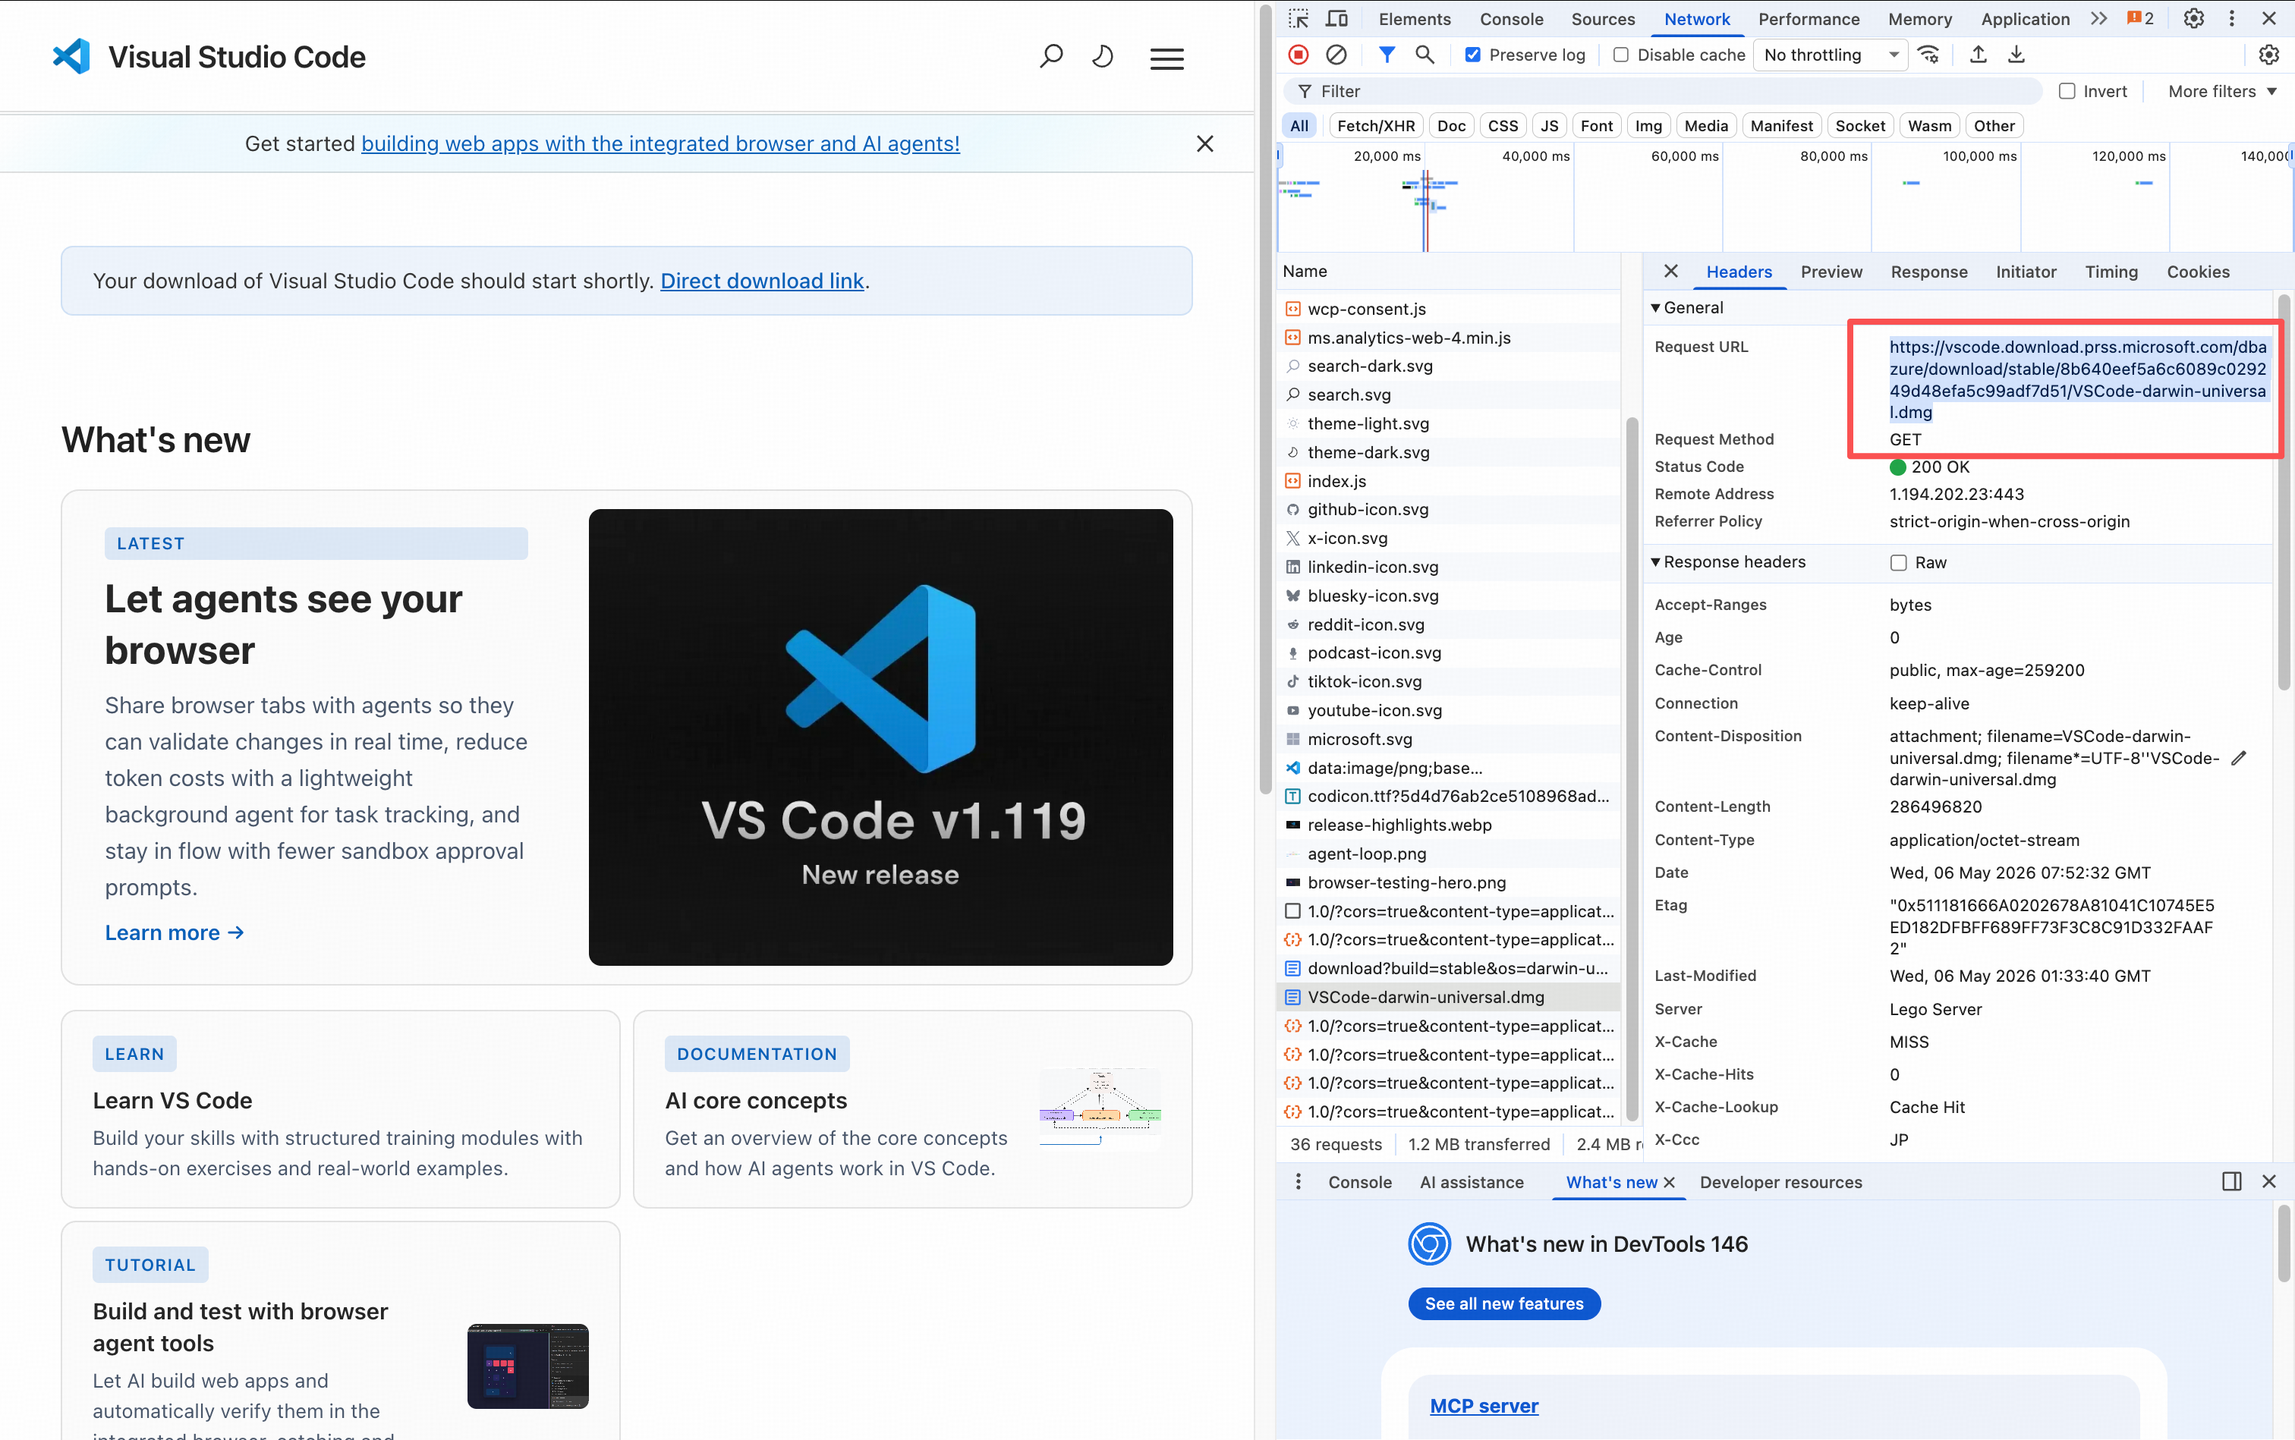This screenshot has width=2295, height=1440.
Task: Click the Visual Studio Code logo
Action: point(71,57)
